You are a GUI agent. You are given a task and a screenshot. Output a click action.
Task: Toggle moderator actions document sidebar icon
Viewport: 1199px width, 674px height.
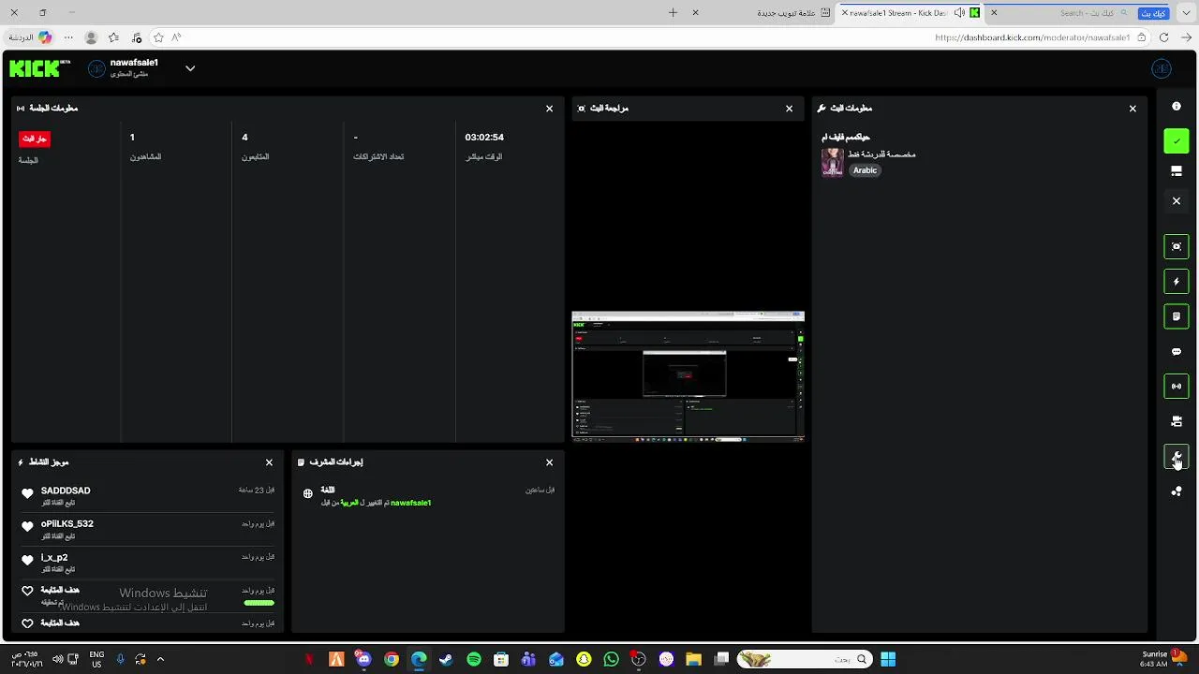(x=1177, y=316)
